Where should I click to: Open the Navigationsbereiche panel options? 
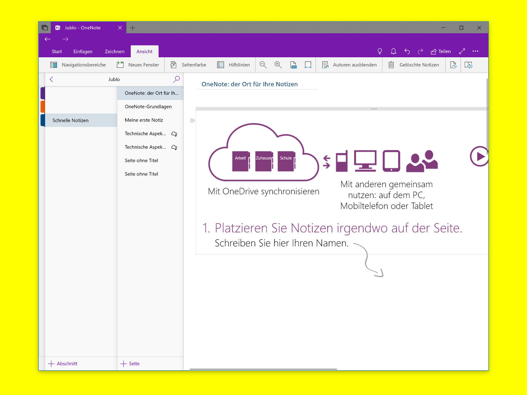pos(78,65)
